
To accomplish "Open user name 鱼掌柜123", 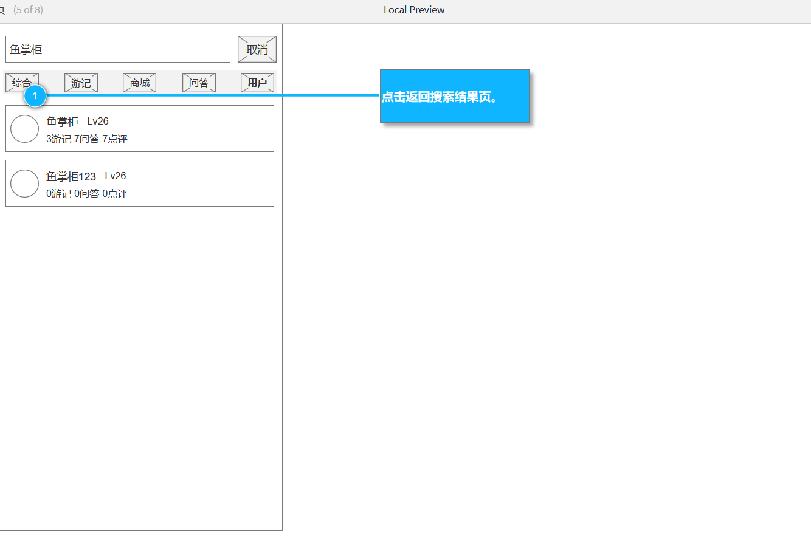I will click(x=71, y=176).
